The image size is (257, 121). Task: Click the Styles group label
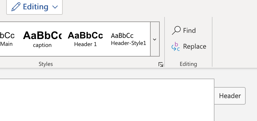tap(46, 64)
